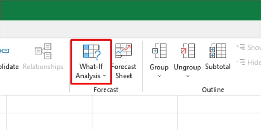This screenshot has width=261, height=130.
Task: Expand the chevron below Group
Action: 159,76
